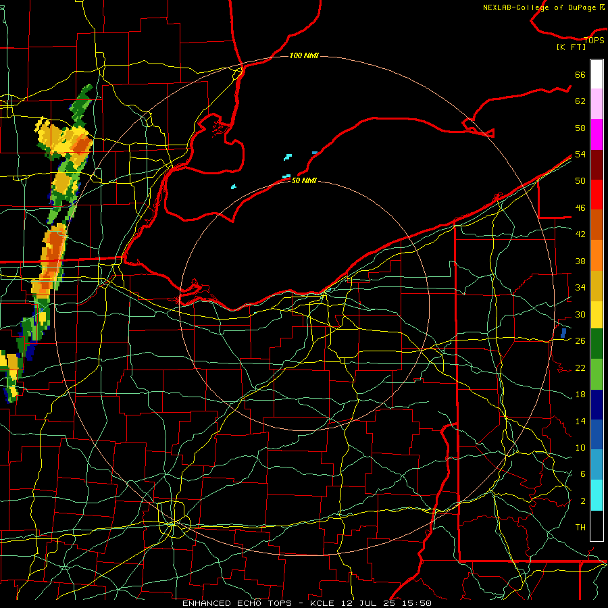Select the dark green legend swatch

click(597, 343)
